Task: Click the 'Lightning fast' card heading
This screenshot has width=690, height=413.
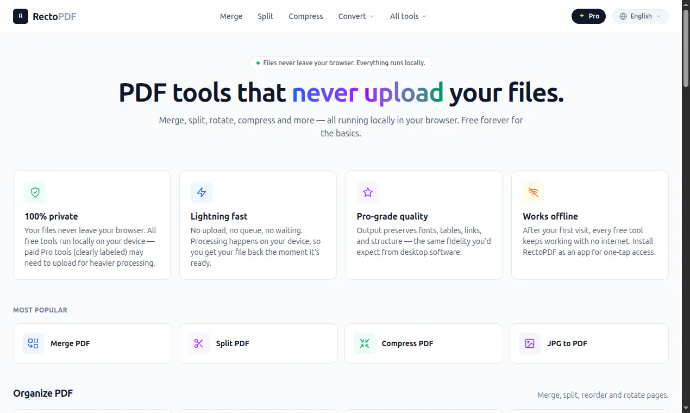Action: pyautogui.click(x=219, y=216)
